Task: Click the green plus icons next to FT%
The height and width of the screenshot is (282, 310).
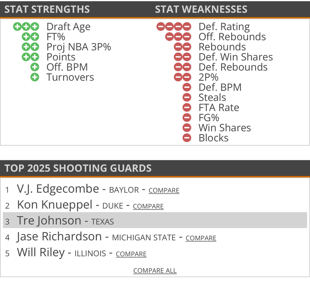Action: pos(31,37)
